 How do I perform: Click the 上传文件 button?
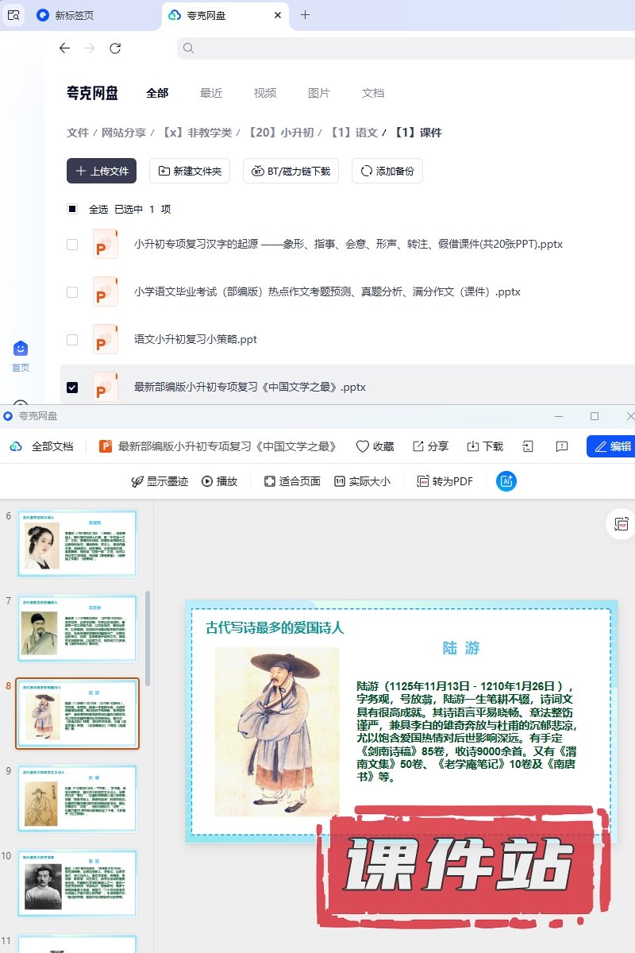[x=102, y=171]
